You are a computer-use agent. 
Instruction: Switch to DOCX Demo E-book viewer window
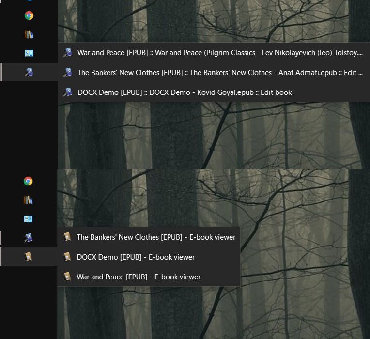[149, 257]
